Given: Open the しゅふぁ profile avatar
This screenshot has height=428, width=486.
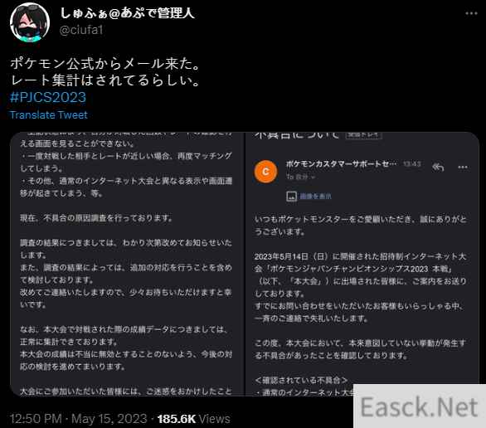Looking at the screenshot, I should (x=30, y=22).
